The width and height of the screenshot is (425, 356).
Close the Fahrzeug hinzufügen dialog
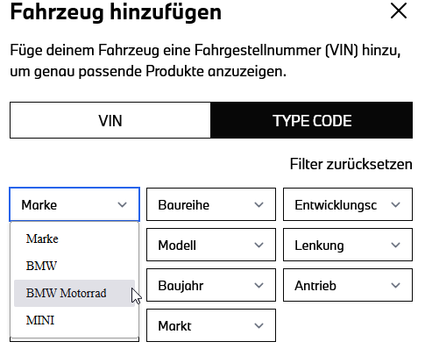(399, 11)
